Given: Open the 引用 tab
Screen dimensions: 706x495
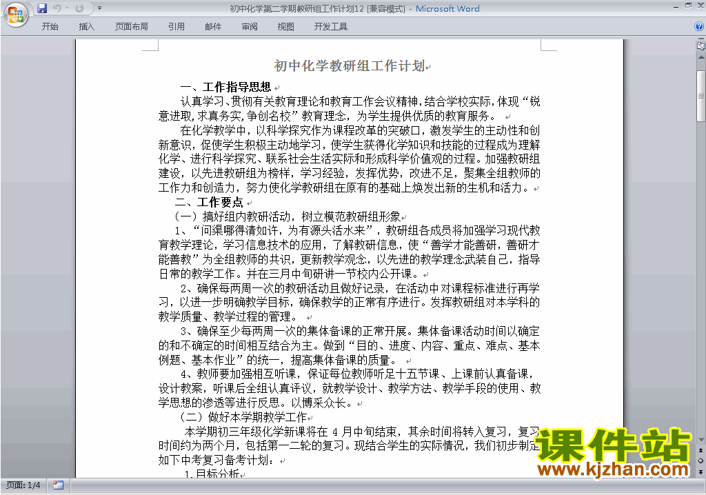Looking at the screenshot, I should click(176, 27).
